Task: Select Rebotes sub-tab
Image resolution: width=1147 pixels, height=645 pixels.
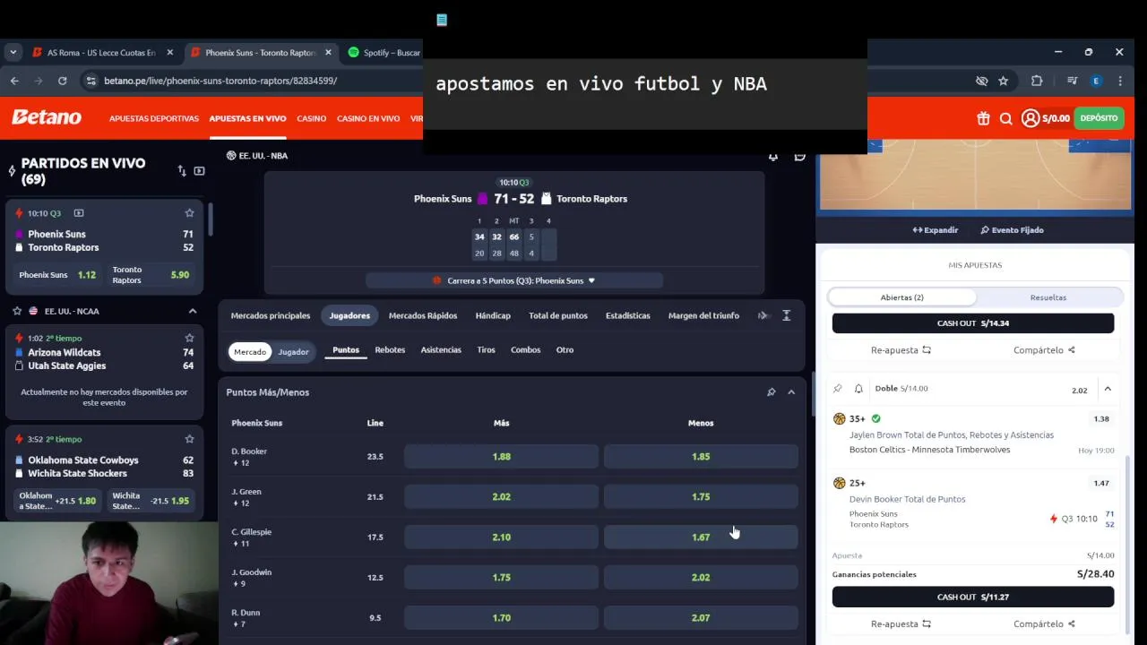Action: click(390, 350)
